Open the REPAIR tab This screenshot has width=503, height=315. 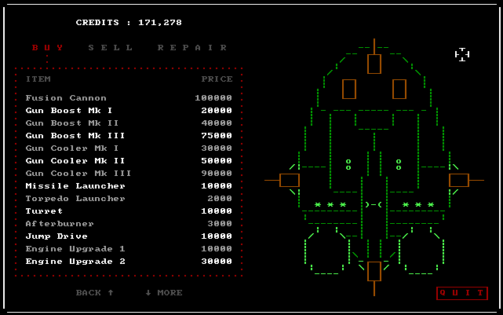(x=192, y=47)
